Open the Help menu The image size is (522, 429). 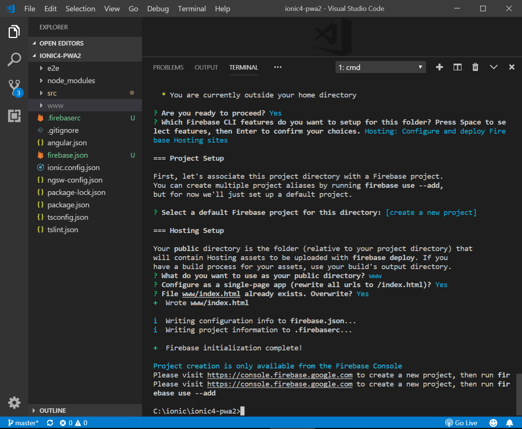223,9
